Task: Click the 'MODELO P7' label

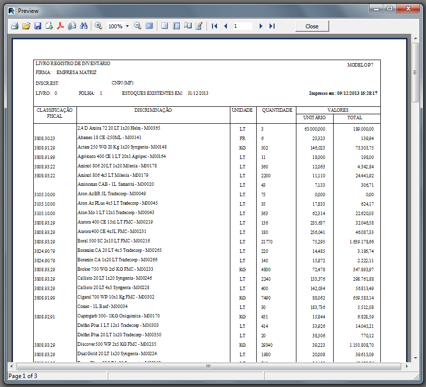Action: [x=360, y=65]
